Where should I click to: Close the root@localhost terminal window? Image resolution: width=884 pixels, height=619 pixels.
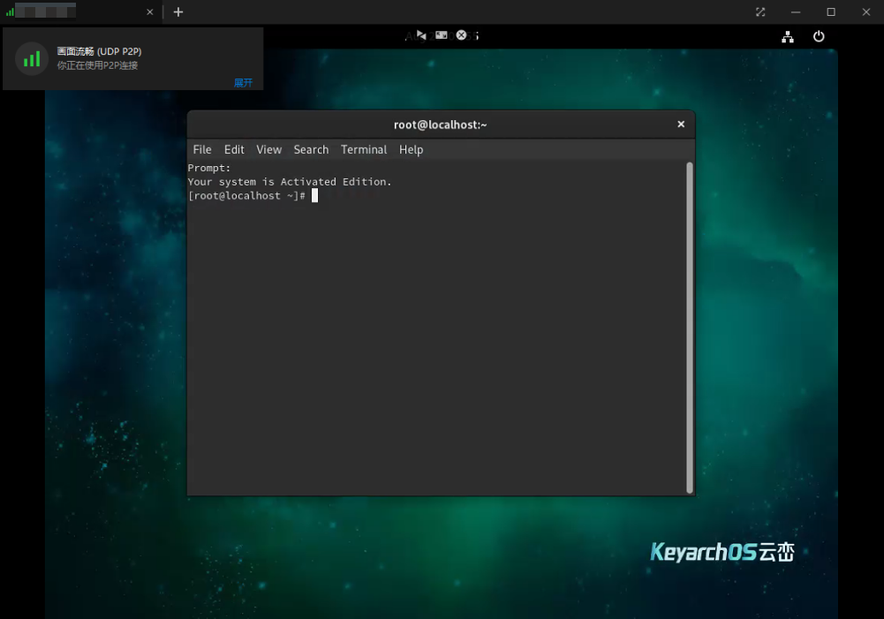point(680,125)
